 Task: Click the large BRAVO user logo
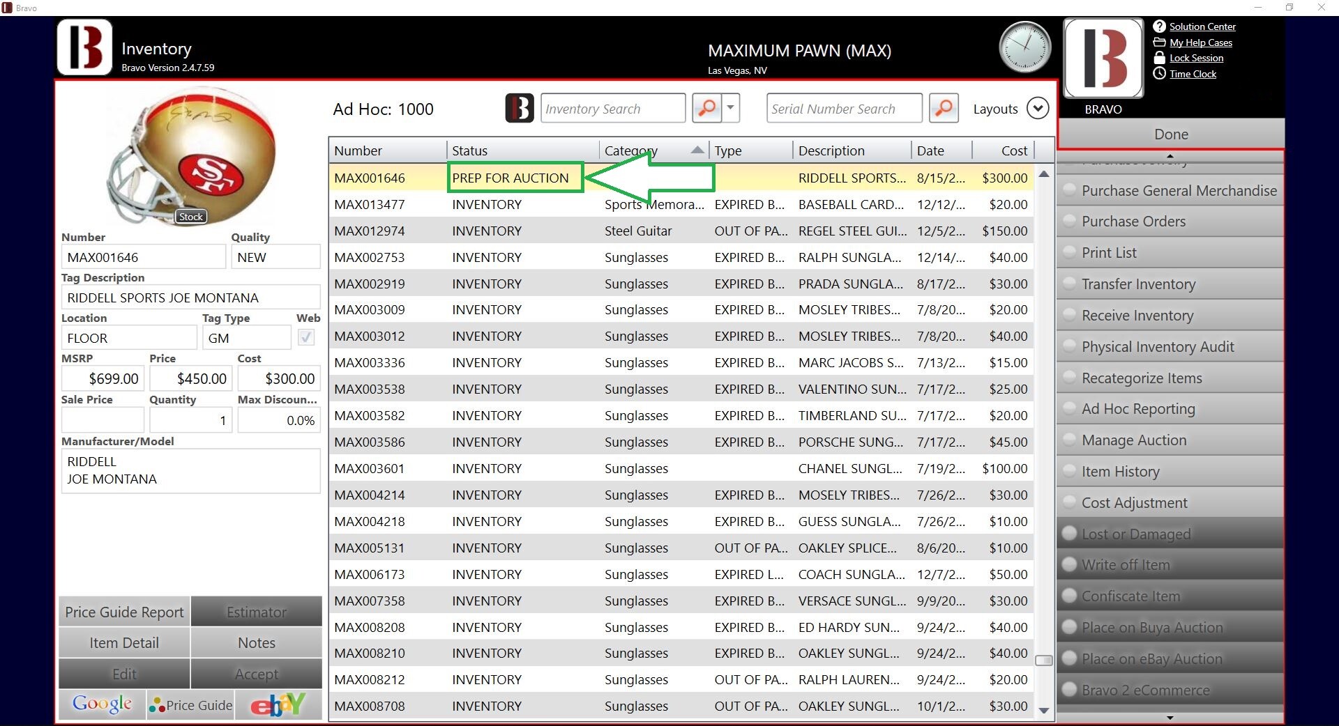coord(1103,59)
